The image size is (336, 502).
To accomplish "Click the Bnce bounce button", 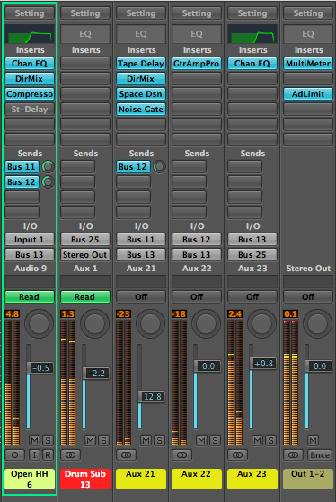I will point(320,454).
